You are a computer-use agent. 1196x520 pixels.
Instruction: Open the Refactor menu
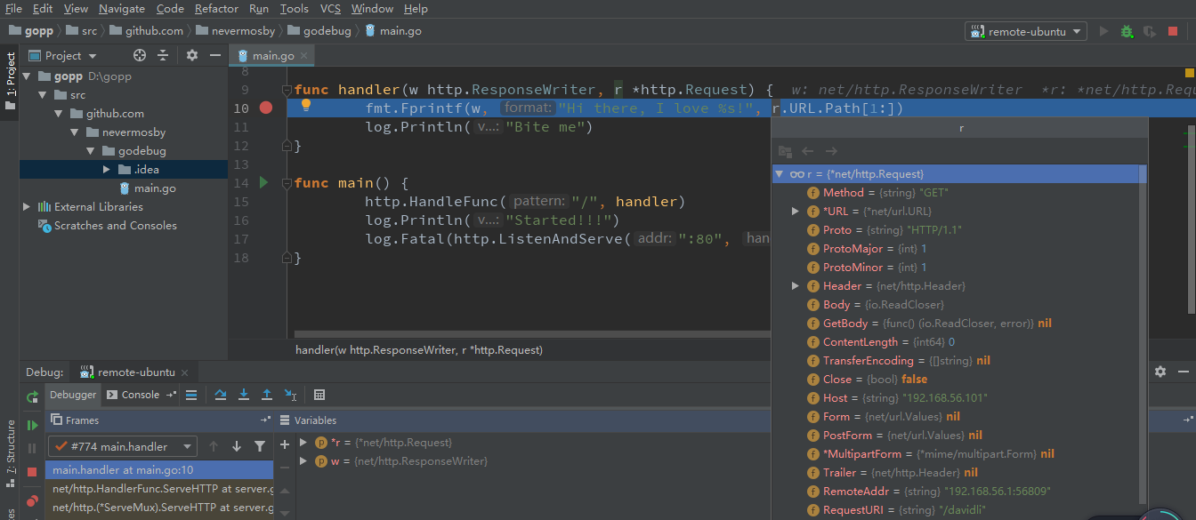[x=216, y=9]
